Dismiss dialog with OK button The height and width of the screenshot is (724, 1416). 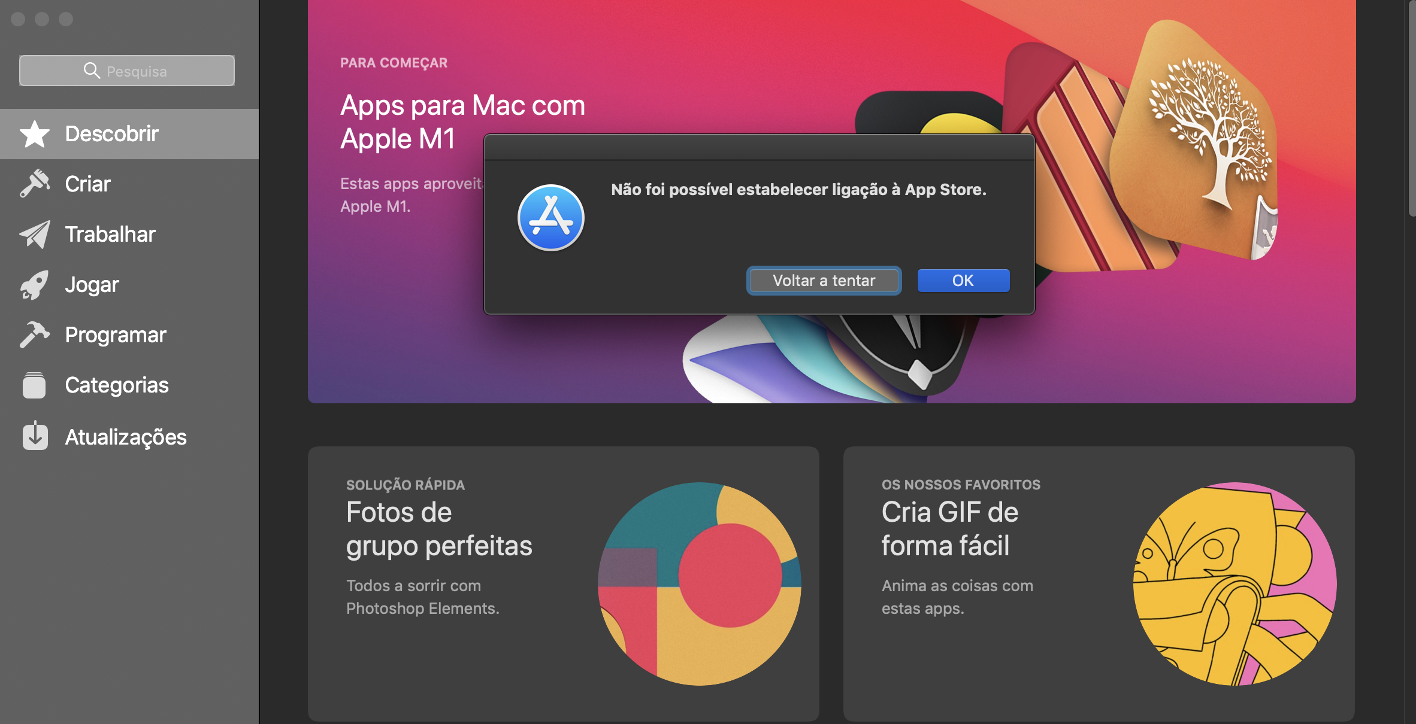click(963, 281)
